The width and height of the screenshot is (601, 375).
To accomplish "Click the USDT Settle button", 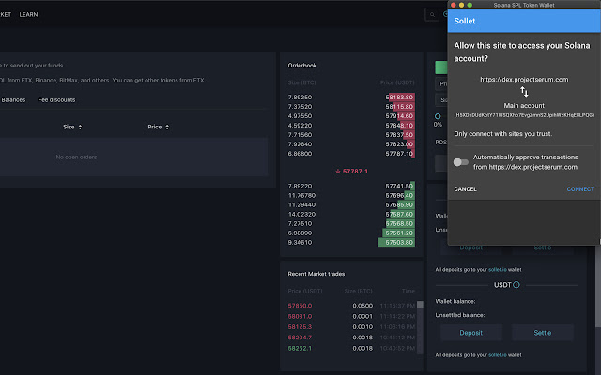I will [543, 332].
